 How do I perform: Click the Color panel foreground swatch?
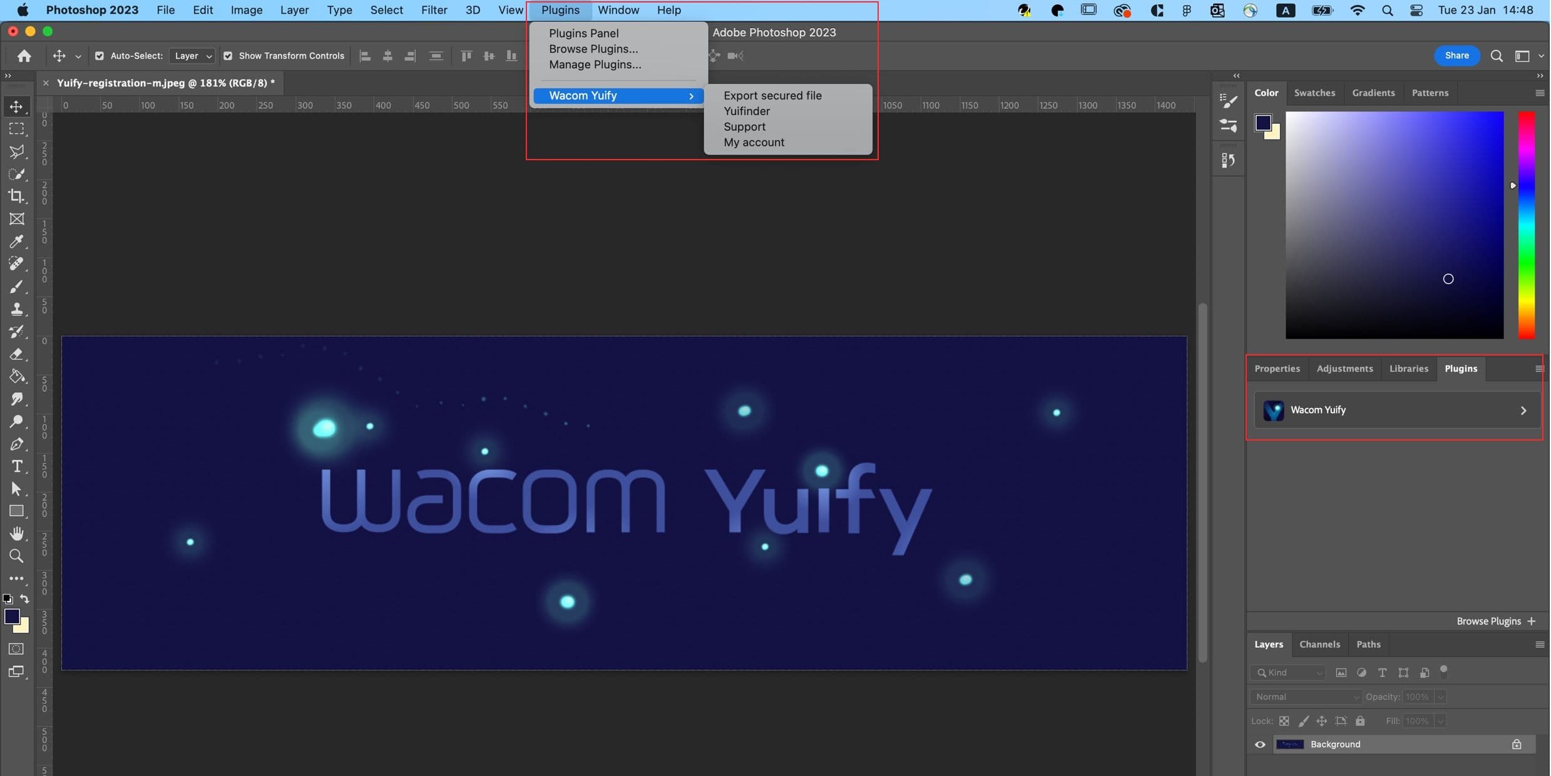pos(1263,122)
